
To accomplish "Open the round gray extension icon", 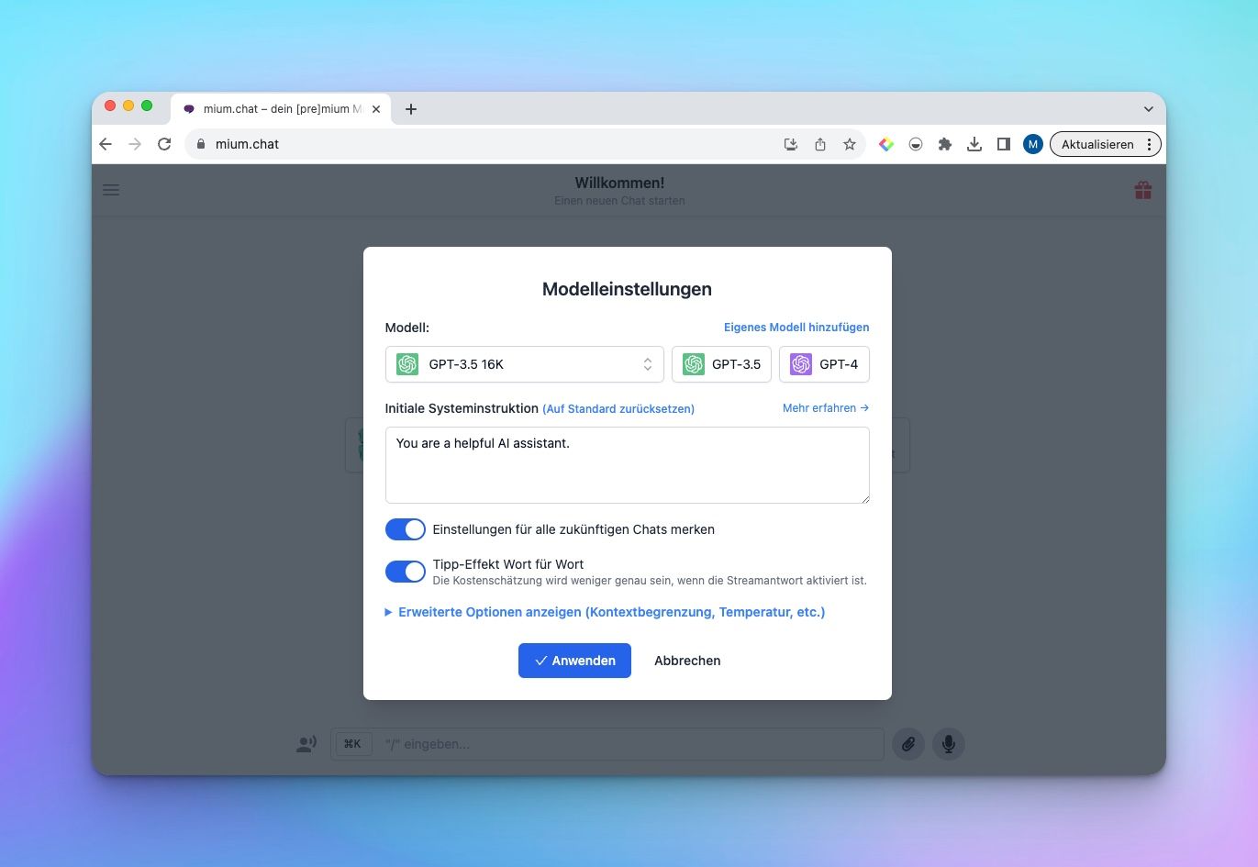I will click(916, 144).
